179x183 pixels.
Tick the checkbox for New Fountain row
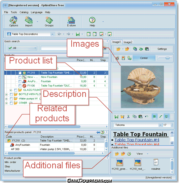click(x=20, y=77)
